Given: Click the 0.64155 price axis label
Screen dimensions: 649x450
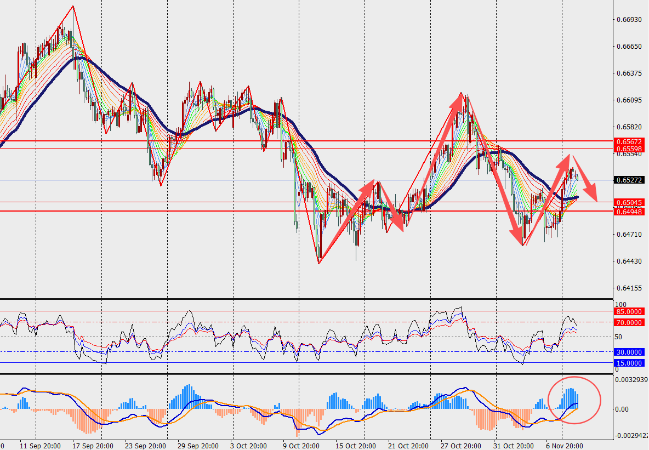Looking at the screenshot, I should [629, 288].
